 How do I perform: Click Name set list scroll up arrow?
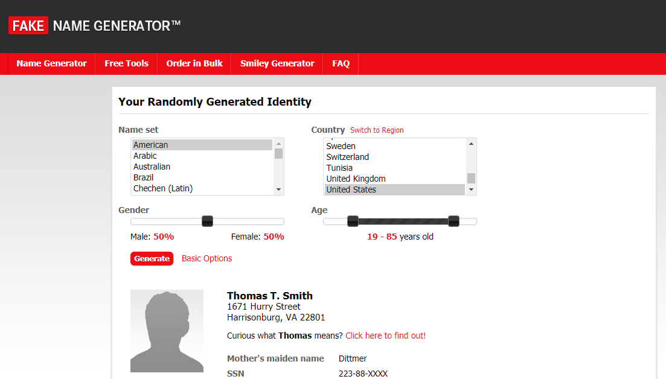click(278, 144)
